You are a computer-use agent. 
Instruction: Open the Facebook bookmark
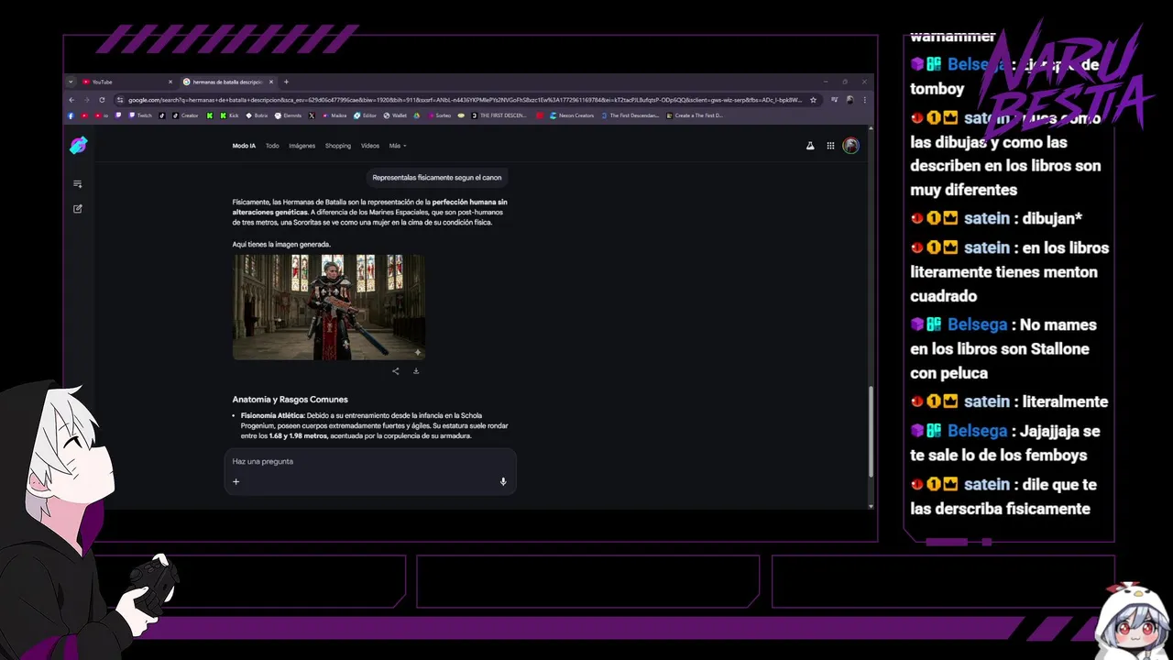click(71, 115)
